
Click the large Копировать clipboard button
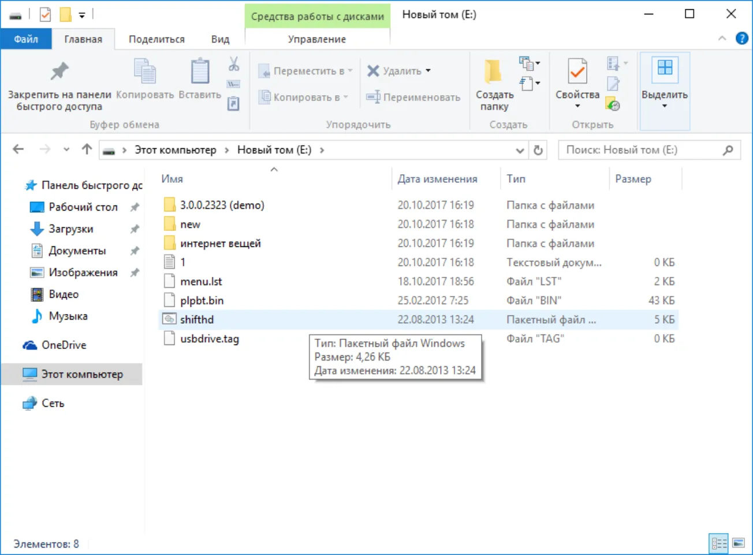tap(145, 80)
